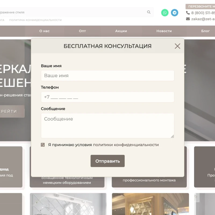Image resolution: width=215 pixels, height=215 pixels.
Task: Open the О нас menu item
Action: 44,31
